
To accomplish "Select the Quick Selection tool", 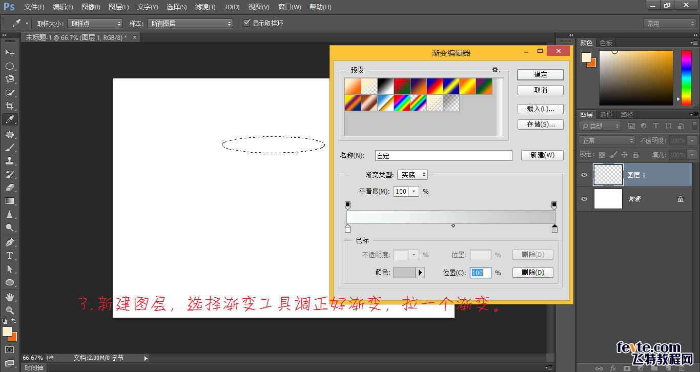I will click(x=10, y=93).
